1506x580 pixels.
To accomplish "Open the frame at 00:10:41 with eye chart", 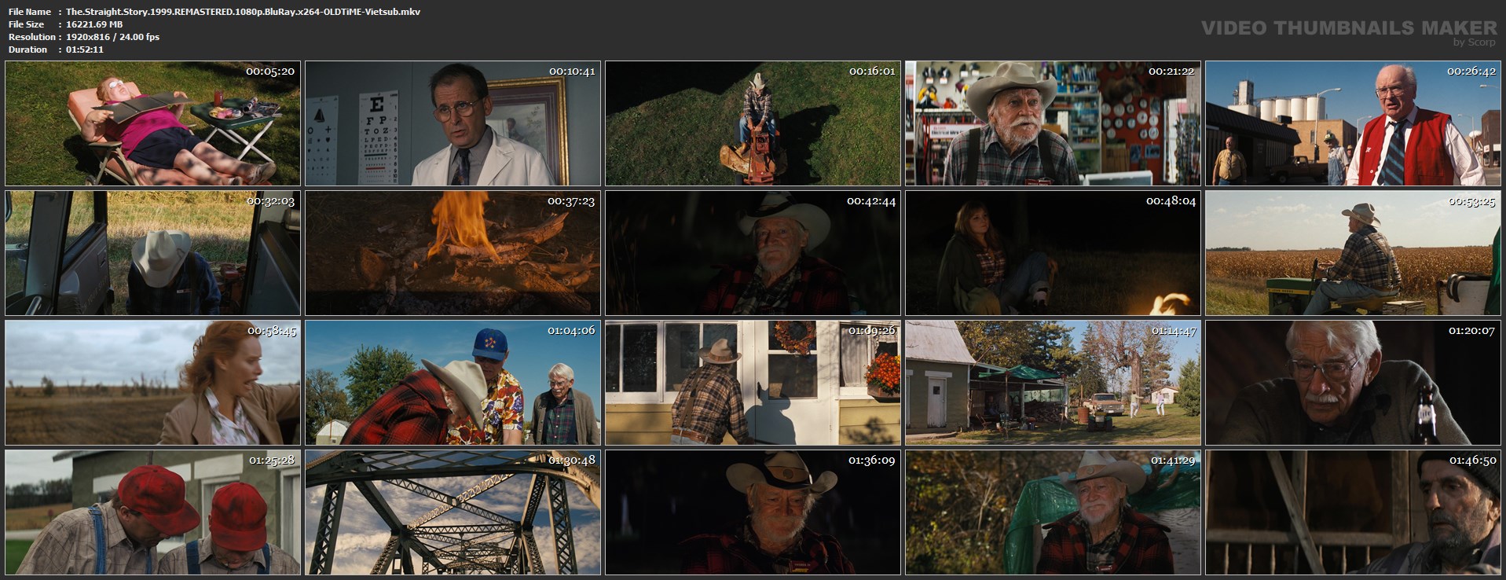I will pyautogui.click(x=453, y=123).
